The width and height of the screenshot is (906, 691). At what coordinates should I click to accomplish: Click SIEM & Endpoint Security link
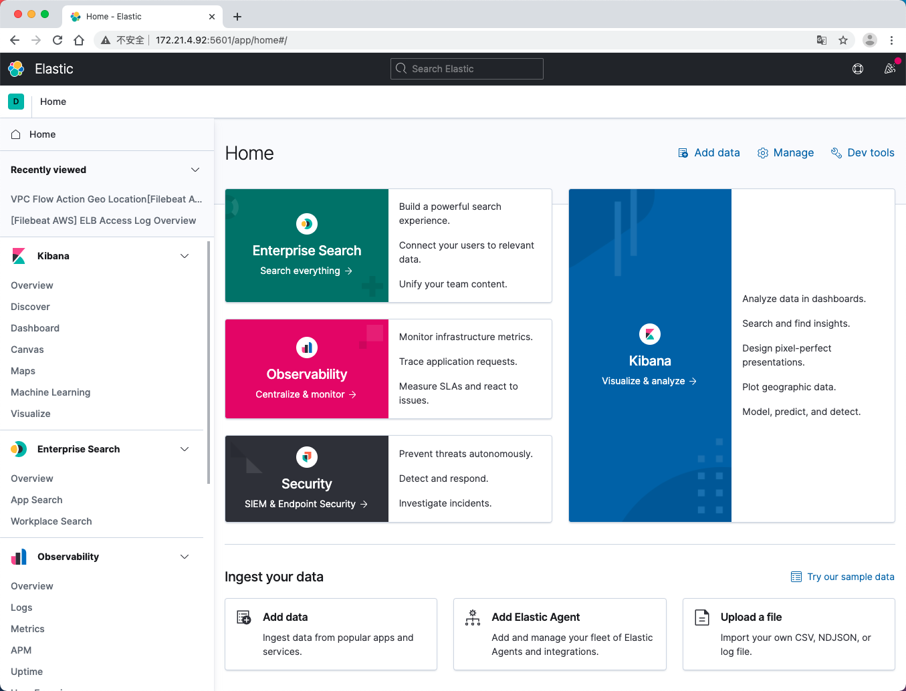pyautogui.click(x=306, y=504)
